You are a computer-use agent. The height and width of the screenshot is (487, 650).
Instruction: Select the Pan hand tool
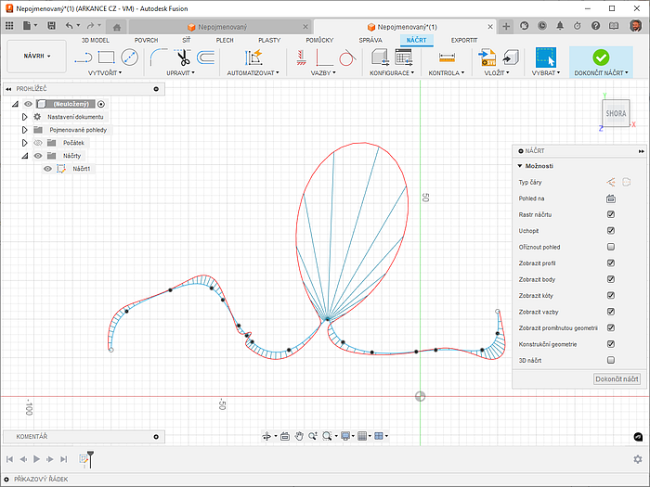299,435
